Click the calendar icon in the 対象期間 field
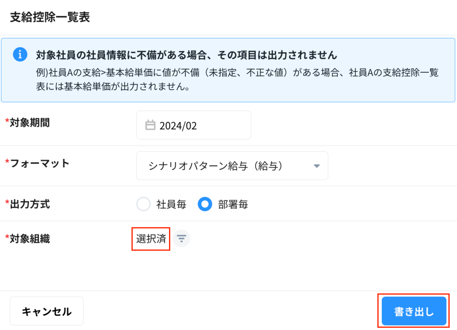Viewport: 457px width, 330px height. (x=150, y=125)
